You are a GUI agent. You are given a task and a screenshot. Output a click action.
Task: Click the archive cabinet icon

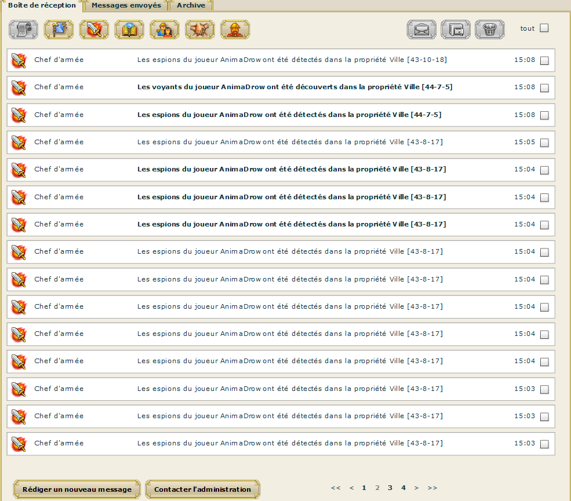pyautogui.click(x=456, y=30)
